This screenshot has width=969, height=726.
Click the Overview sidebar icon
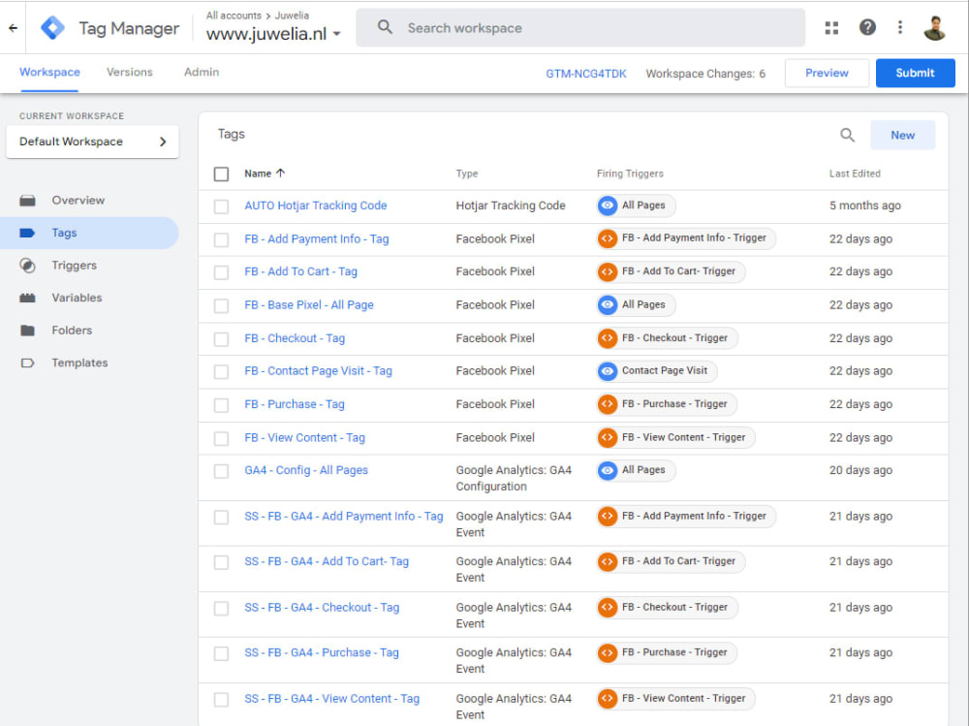(x=27, y=201)
